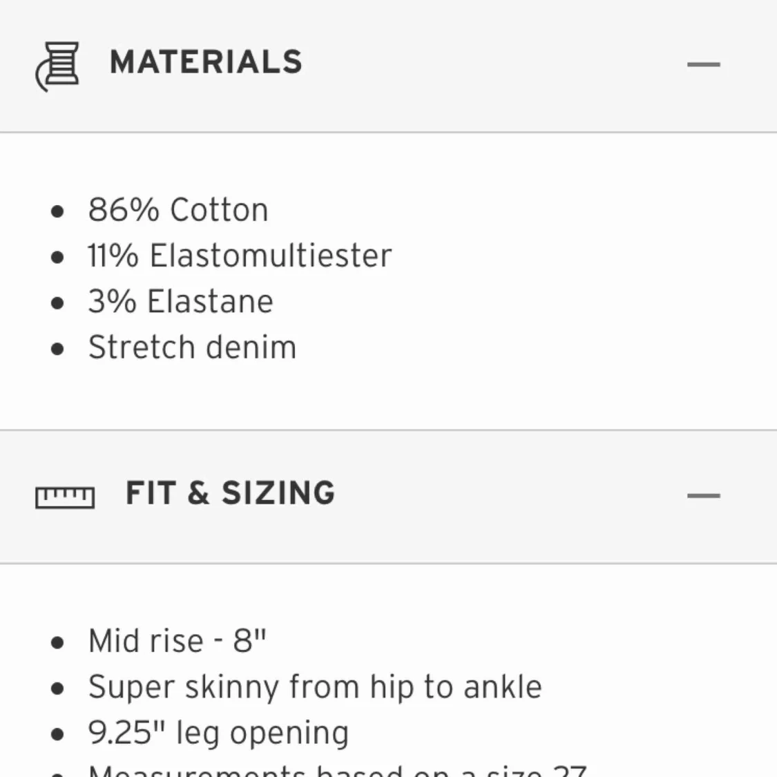This screenshot has width=777, height=777.
Task: Click the MATERIALS section heading
Action: (x=206, y=62)
